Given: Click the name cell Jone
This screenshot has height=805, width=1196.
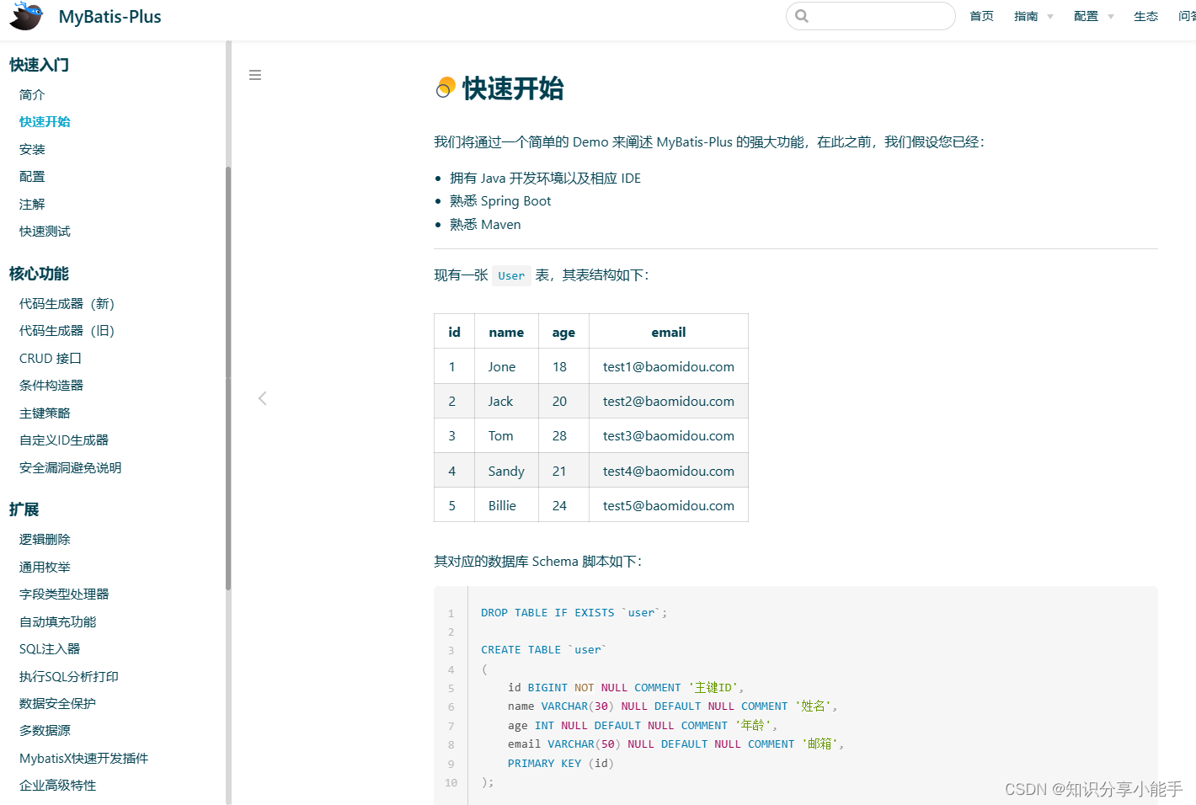Looking at the screenshot, I should pyautogui.click(x=506, y=366).
